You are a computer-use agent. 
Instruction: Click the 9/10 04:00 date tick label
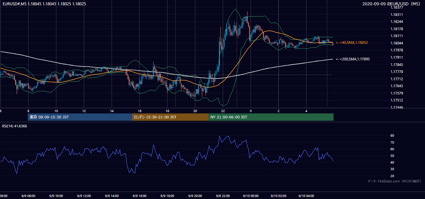(x=306, y=196)
